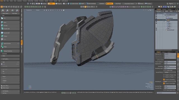
Task: Activate the Bridge tool
Action: (10, 47)
